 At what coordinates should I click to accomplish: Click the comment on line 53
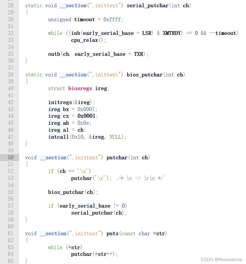[141, 178]
